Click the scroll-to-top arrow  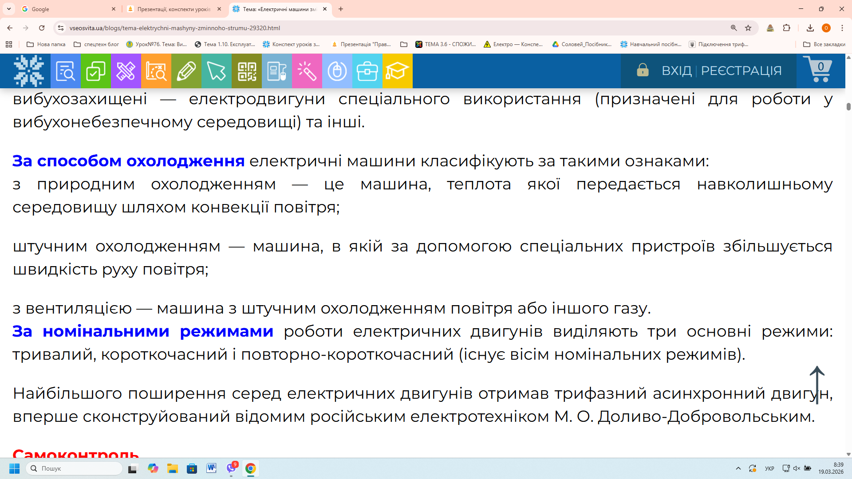pyautogui.click(x=817, y=384)
